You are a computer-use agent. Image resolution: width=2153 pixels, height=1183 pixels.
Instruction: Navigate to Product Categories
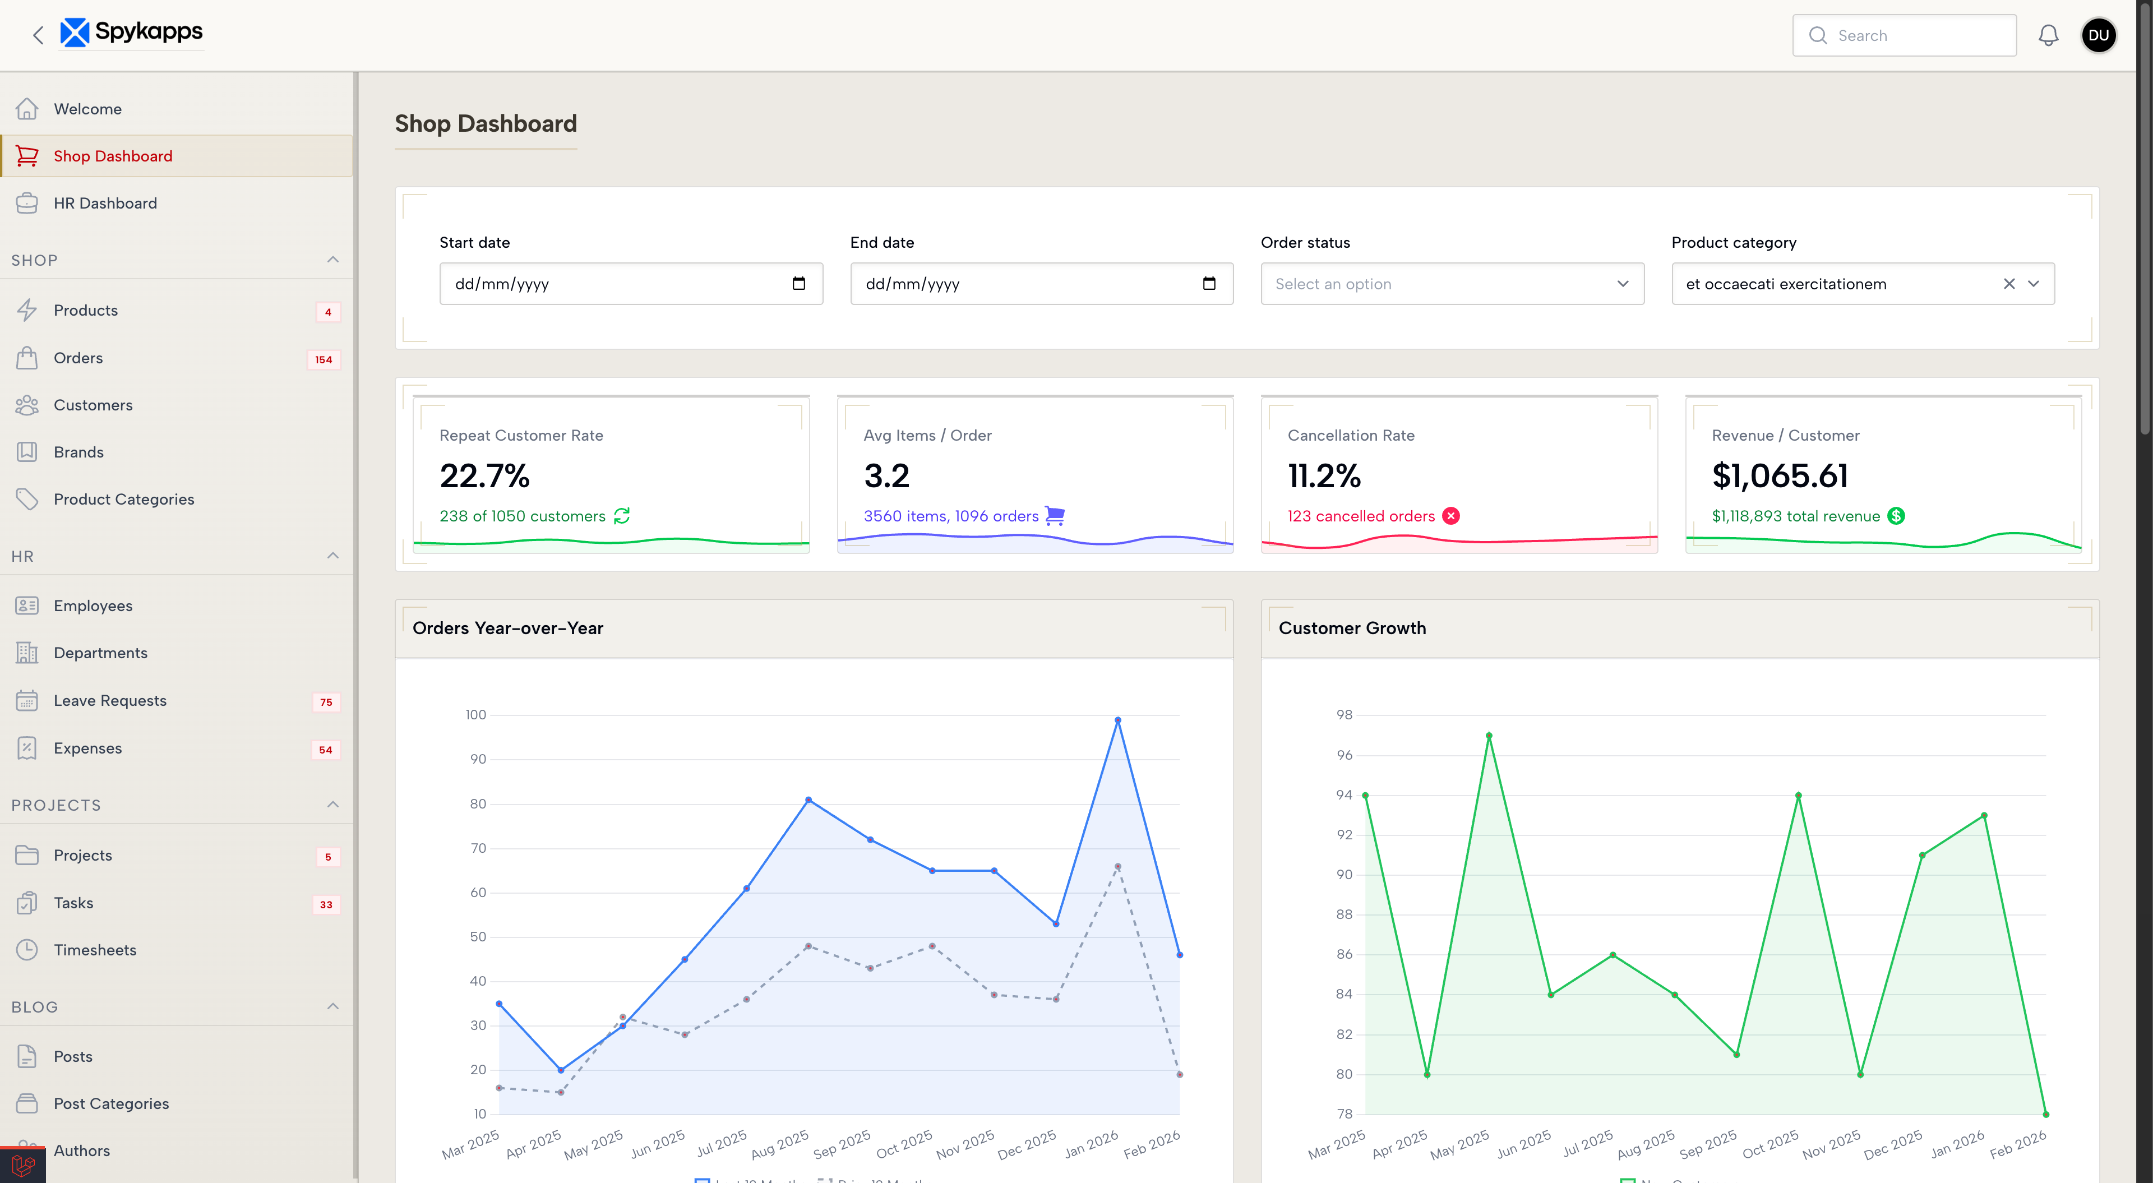124,499
